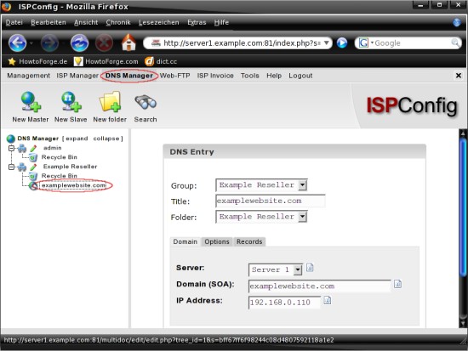Viewport: 468px width, 351px height.
Task: Click the New Master globe icon
Action: [31, 102]
